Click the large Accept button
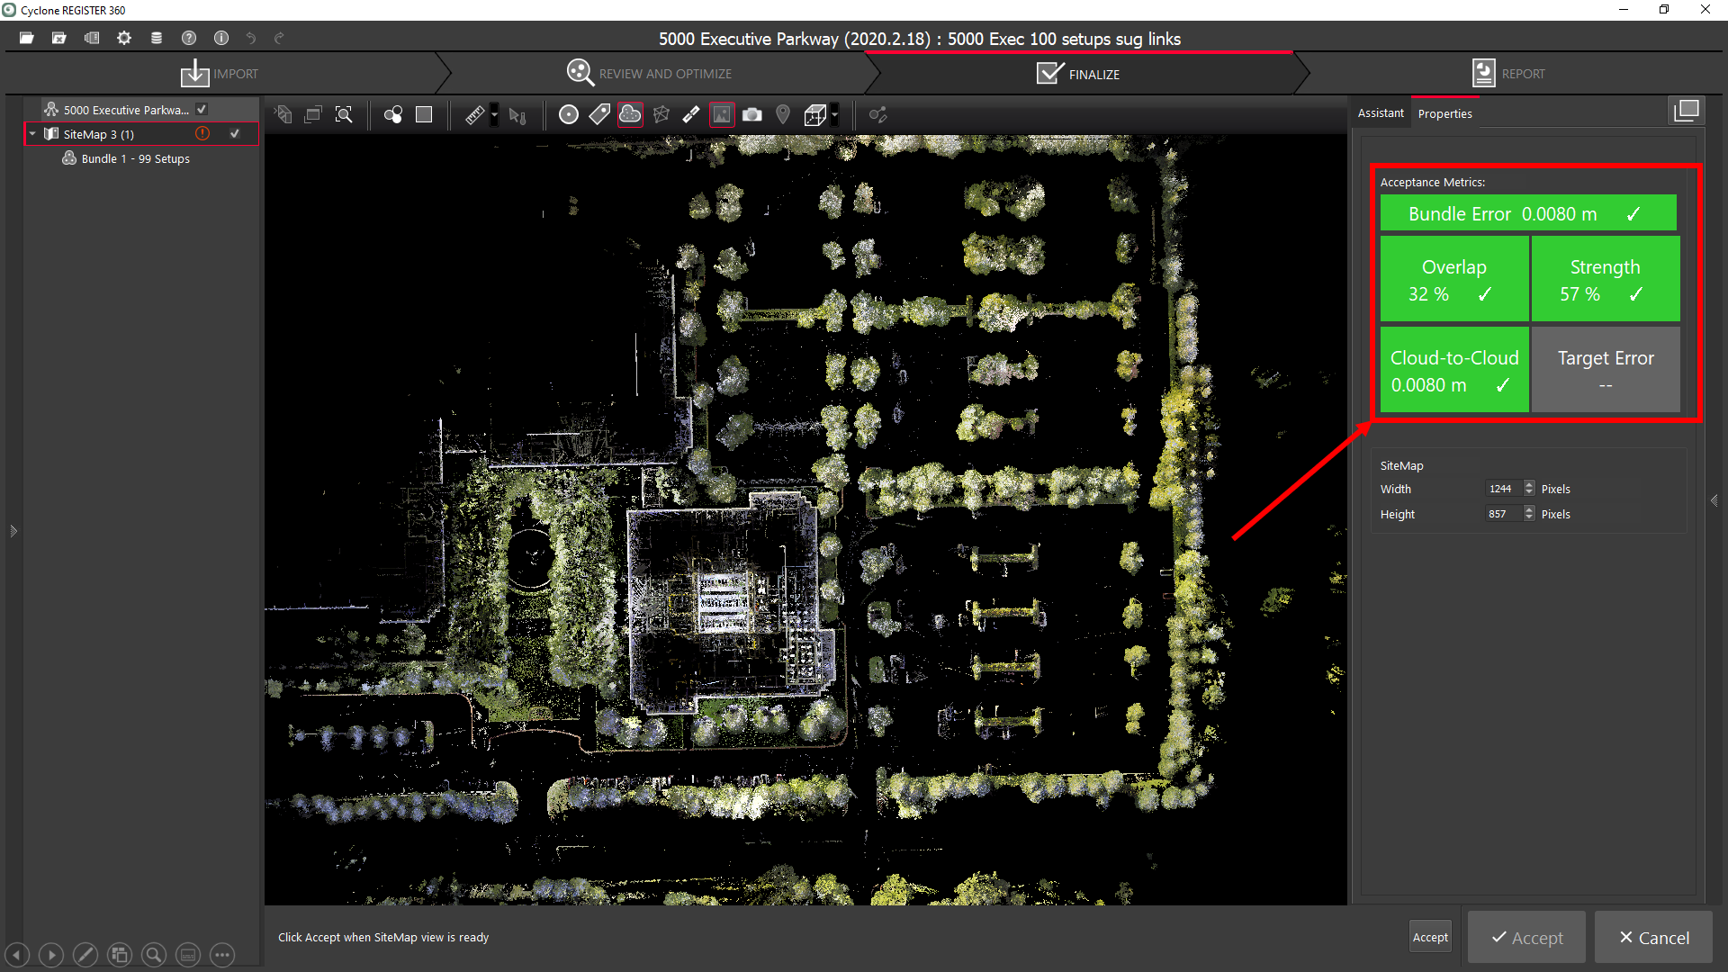 click(x=1527, y=938)
